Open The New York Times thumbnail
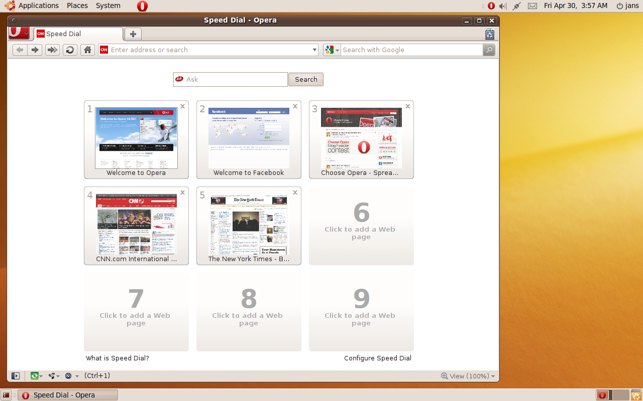Viewport: 643px width, 401px height. [x=249, y=225]
